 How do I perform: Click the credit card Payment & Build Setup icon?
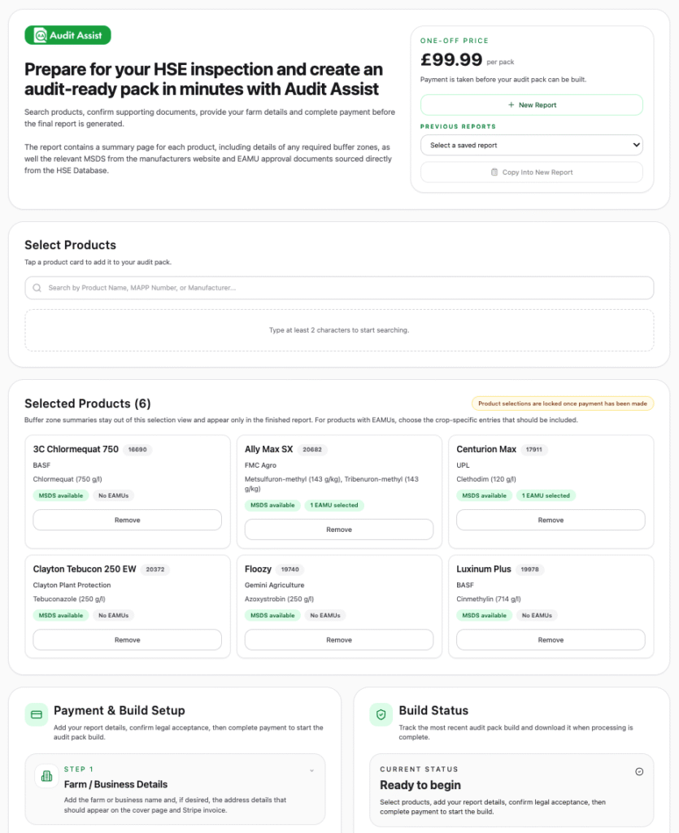[x=37, y=714]
